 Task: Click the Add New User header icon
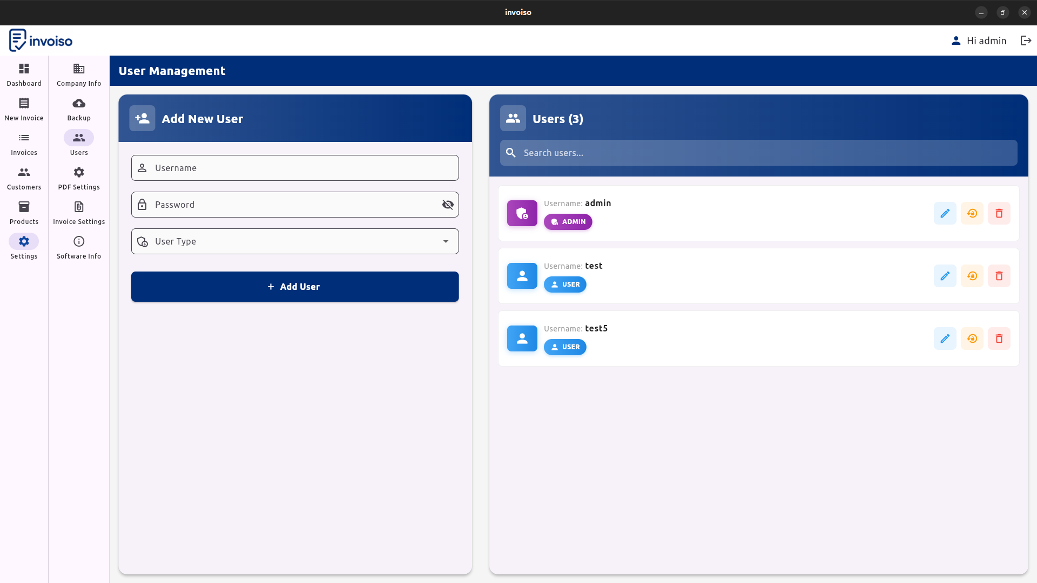pos(142,118)
